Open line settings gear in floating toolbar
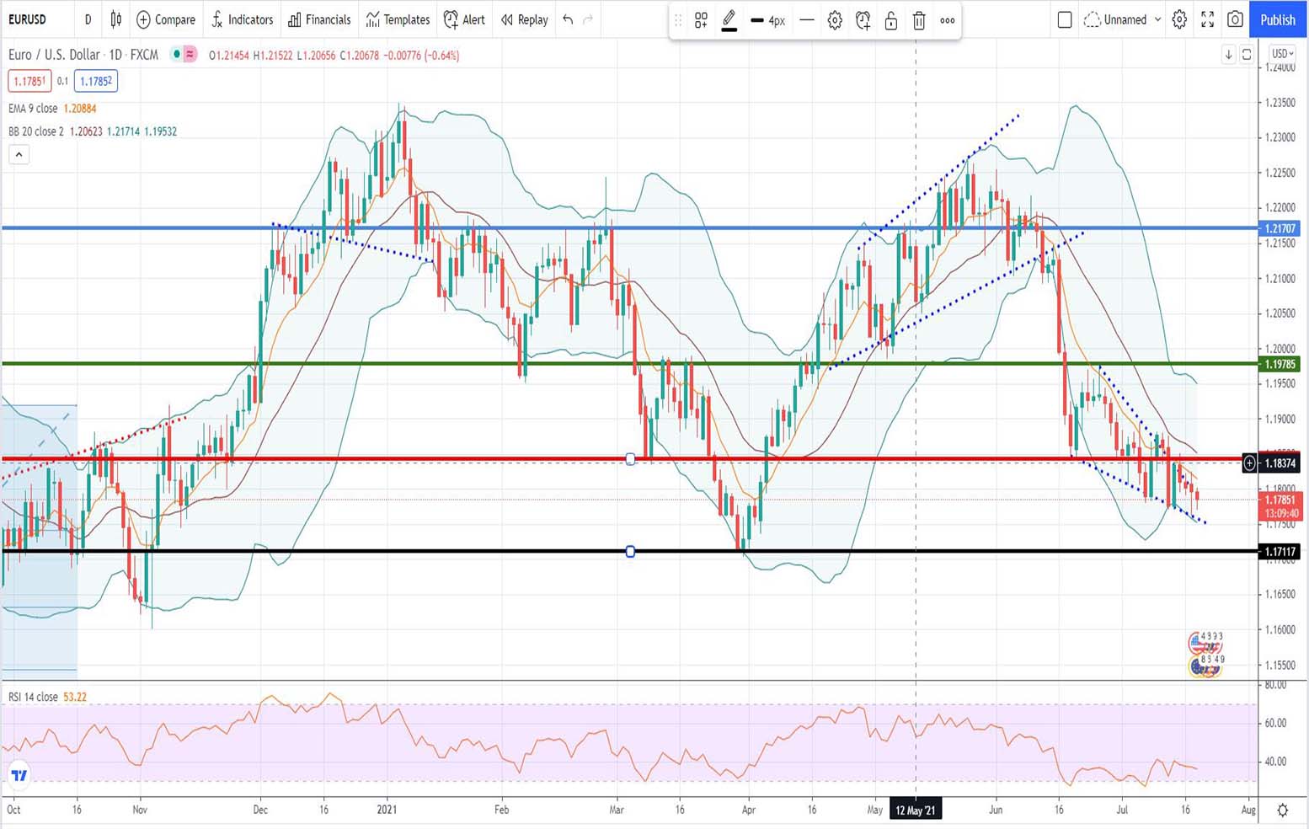Viewport: 1309px width, 829px height. pyautogui.click(x=835, y=20)
